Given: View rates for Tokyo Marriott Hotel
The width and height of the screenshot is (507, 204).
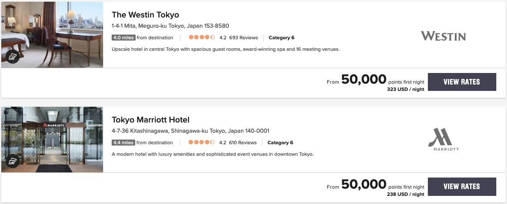Looking at the screenshot, I should (462, 187).
